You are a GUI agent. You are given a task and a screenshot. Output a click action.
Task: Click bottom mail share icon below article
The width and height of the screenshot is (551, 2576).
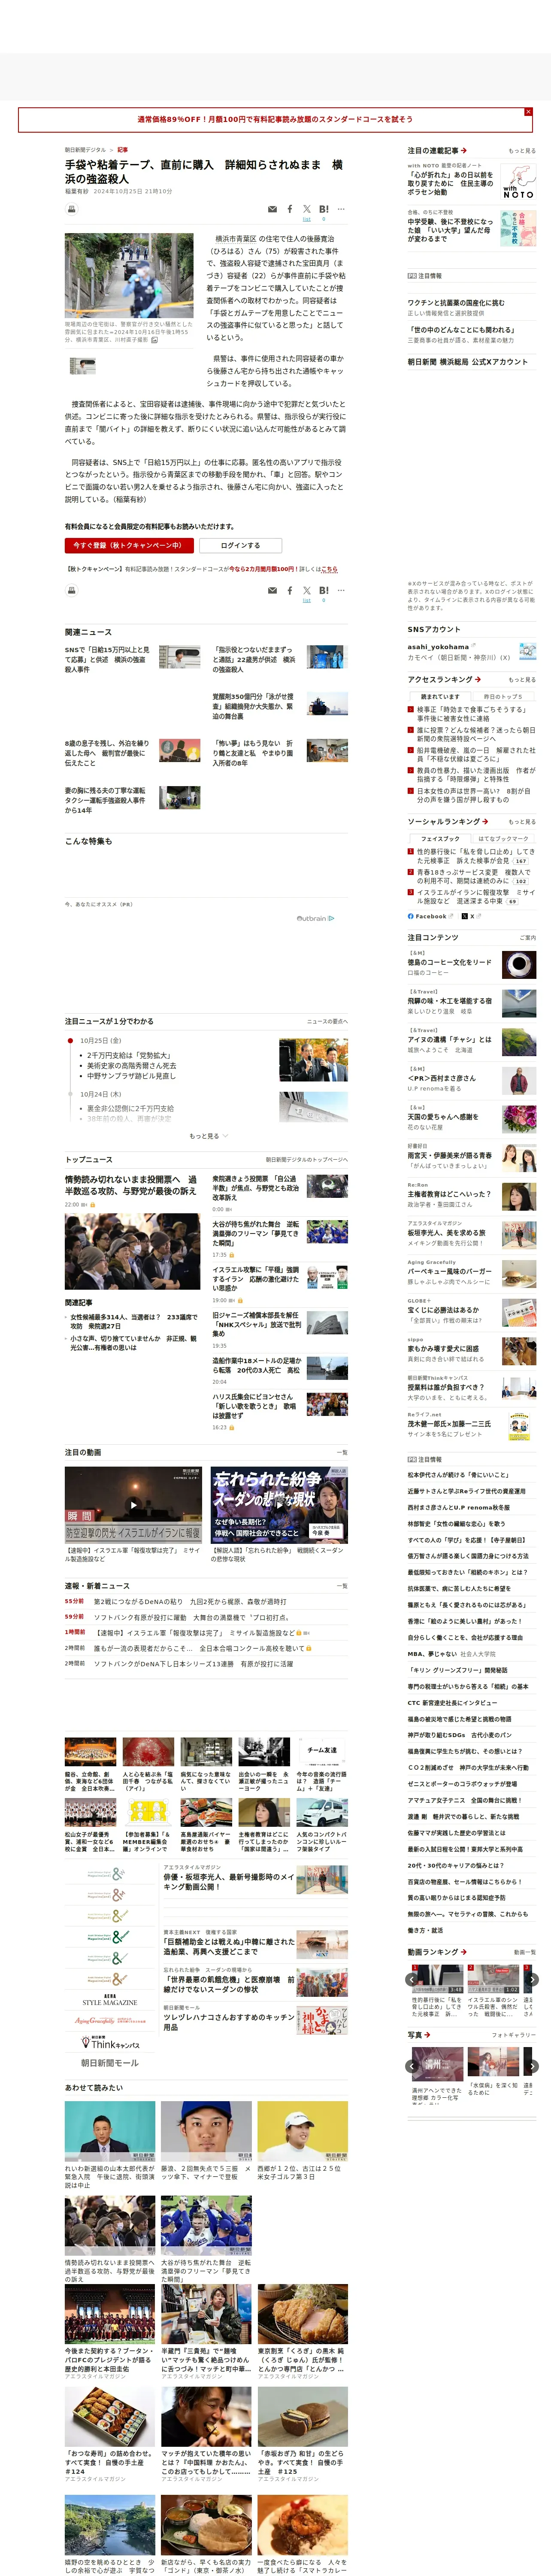272,591
